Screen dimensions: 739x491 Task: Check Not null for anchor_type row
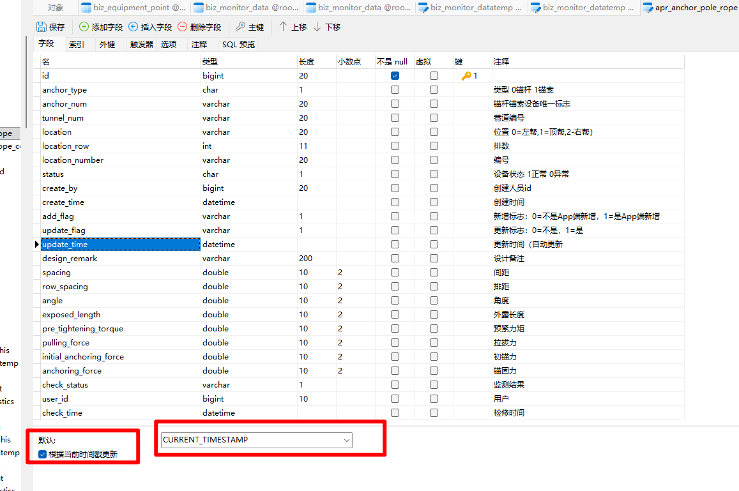coord(395,90)
